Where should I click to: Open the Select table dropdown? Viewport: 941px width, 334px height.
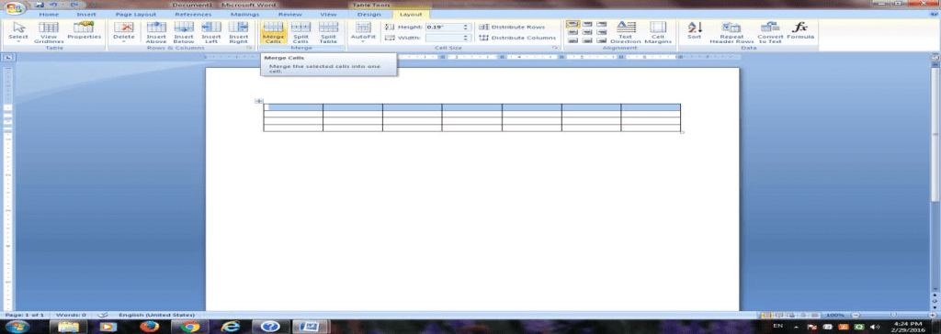pyautogui.click(x=18, y=32)
